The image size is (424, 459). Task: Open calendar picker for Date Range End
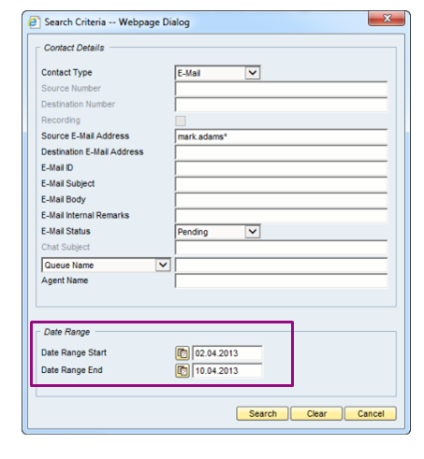tap(183, 371)
